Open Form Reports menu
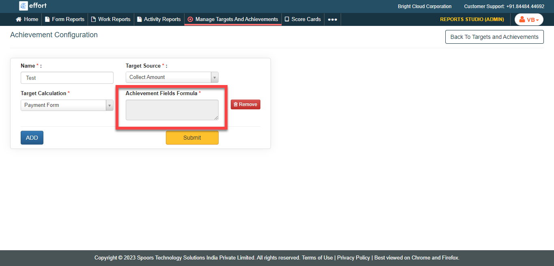This screenshot has width=554, height=266. point(64,19)
